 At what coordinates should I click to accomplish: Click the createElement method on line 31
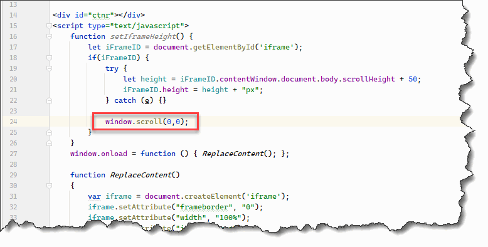(213, 196)
